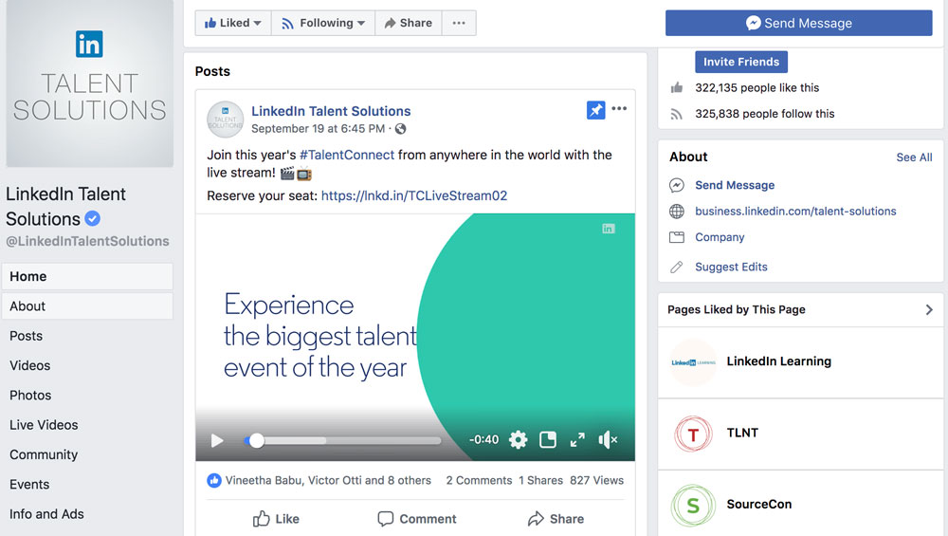This screenshot has height=536, width=948.
Task: Expand Pages Liked by This Page chevron
Action: 929,309
